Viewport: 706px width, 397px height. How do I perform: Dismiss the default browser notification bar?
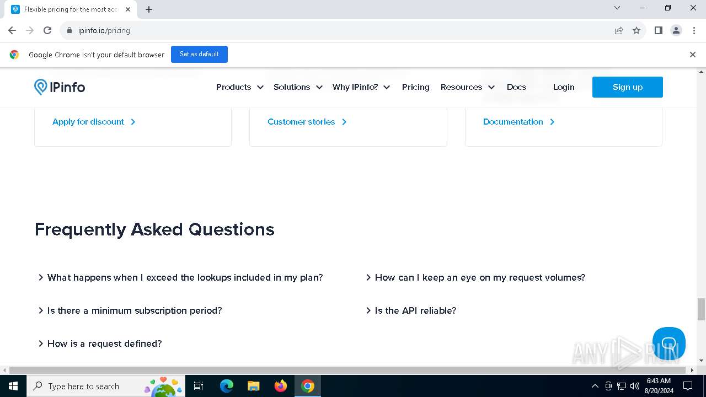[693, 55]
